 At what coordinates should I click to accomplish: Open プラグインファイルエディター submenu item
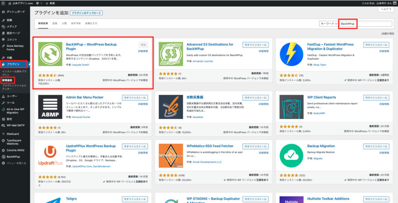coord(14,87)
